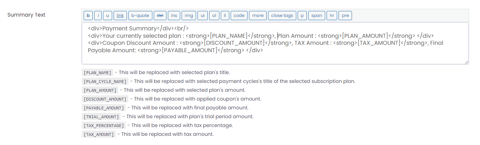Image resolution: width=480 pixels, height=145 pixels.
Task: Add a blockquote using b-quote
Action: (x=140, y=16)
